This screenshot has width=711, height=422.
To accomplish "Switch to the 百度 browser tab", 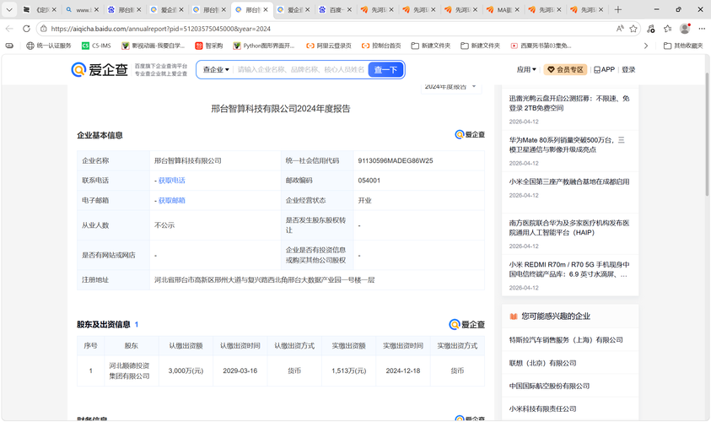I will point(334,10).
